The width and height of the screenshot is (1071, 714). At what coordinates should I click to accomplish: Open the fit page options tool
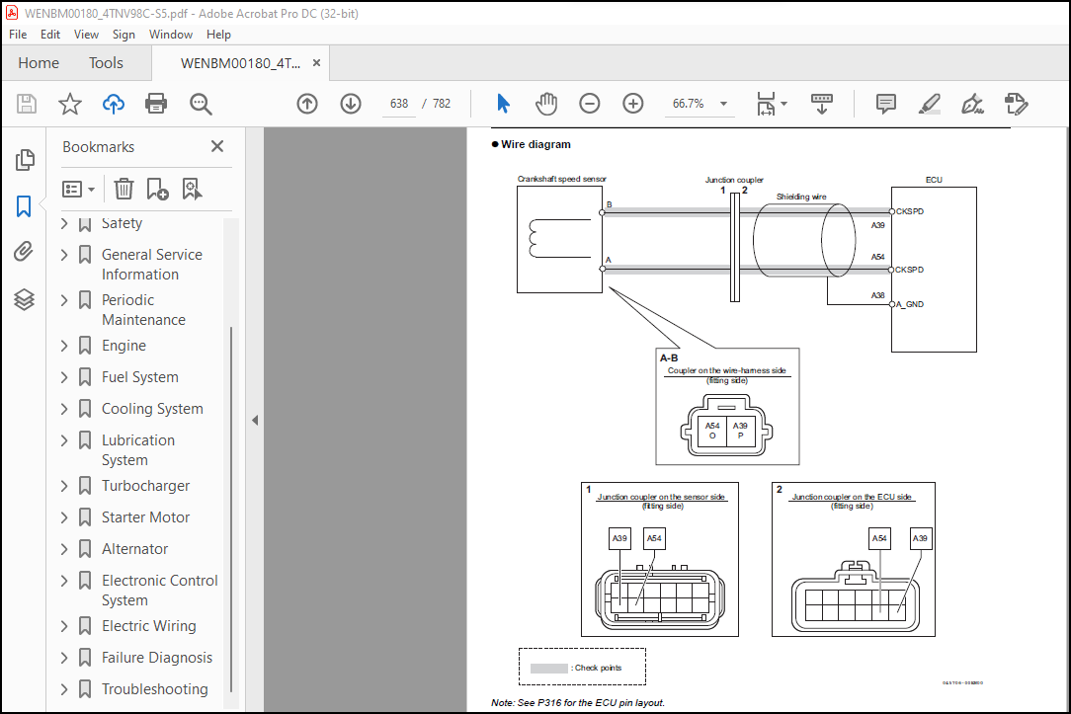click(772, 104)
